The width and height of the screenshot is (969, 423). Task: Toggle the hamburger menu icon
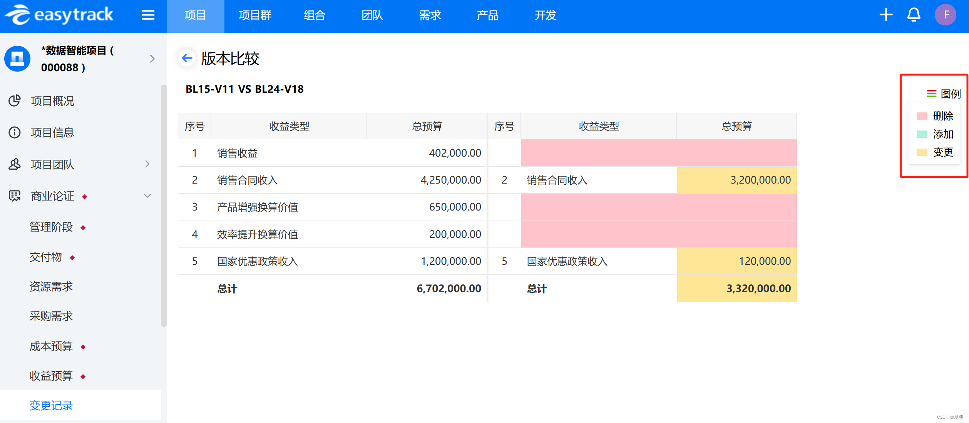point(148,15)
